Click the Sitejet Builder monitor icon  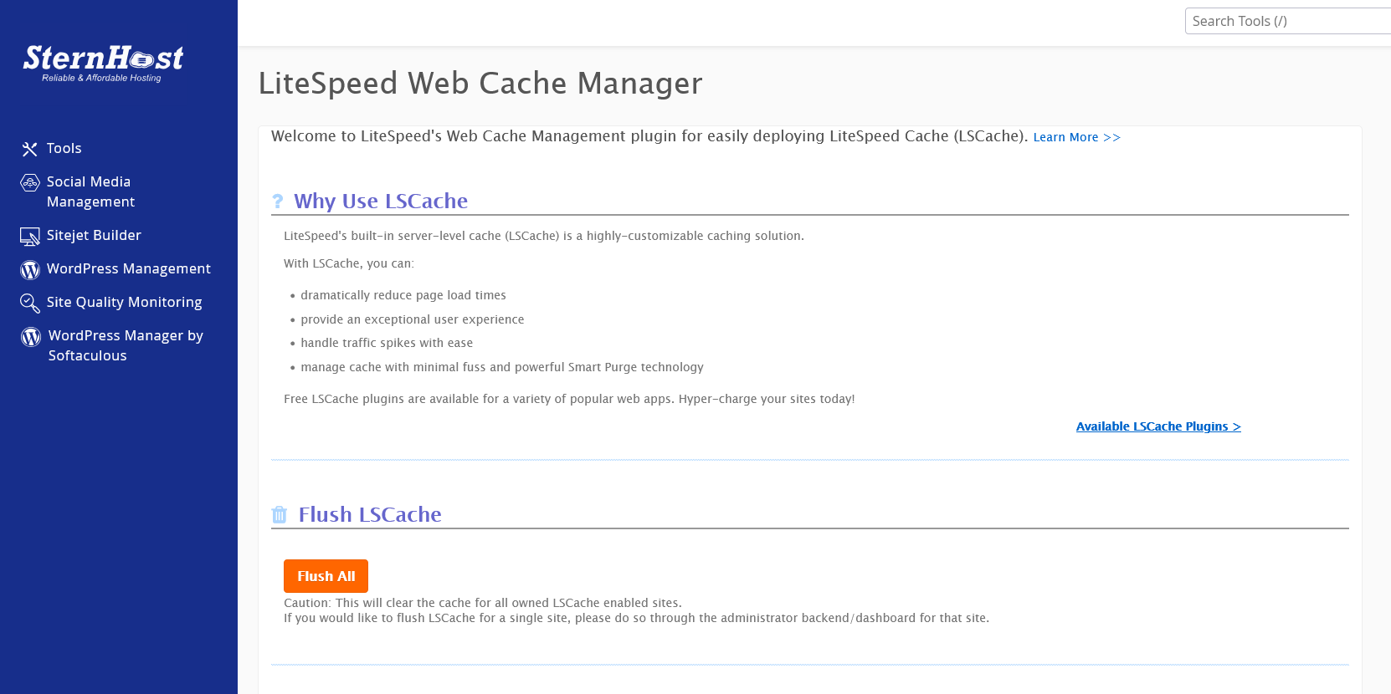(x=30, y=237)
